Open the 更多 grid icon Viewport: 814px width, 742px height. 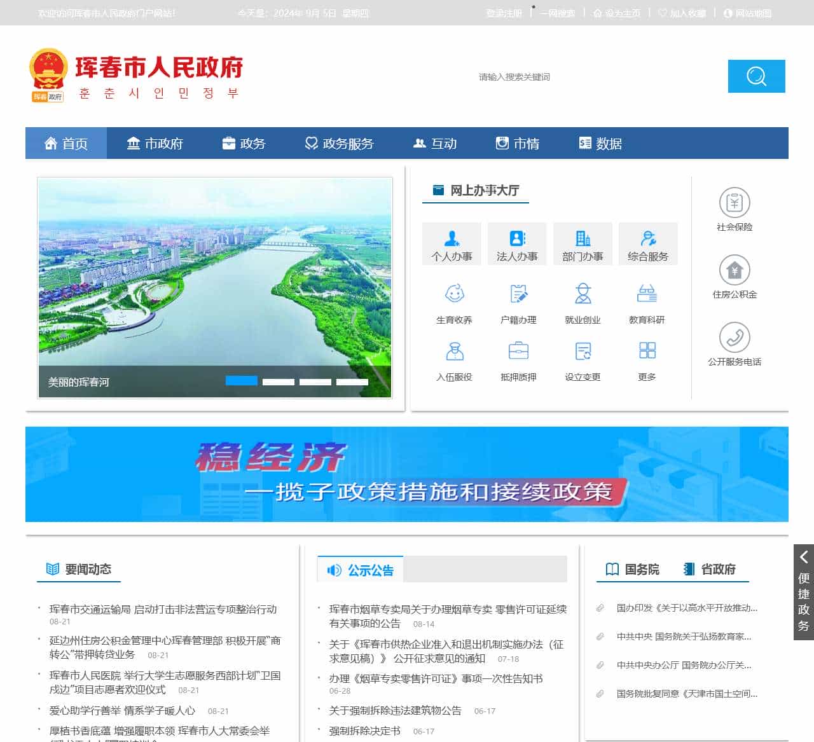coord(647,351)
